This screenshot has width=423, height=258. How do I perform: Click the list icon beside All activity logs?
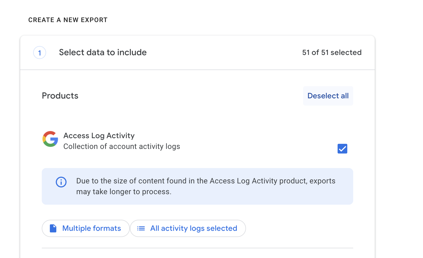click(141, 228)
